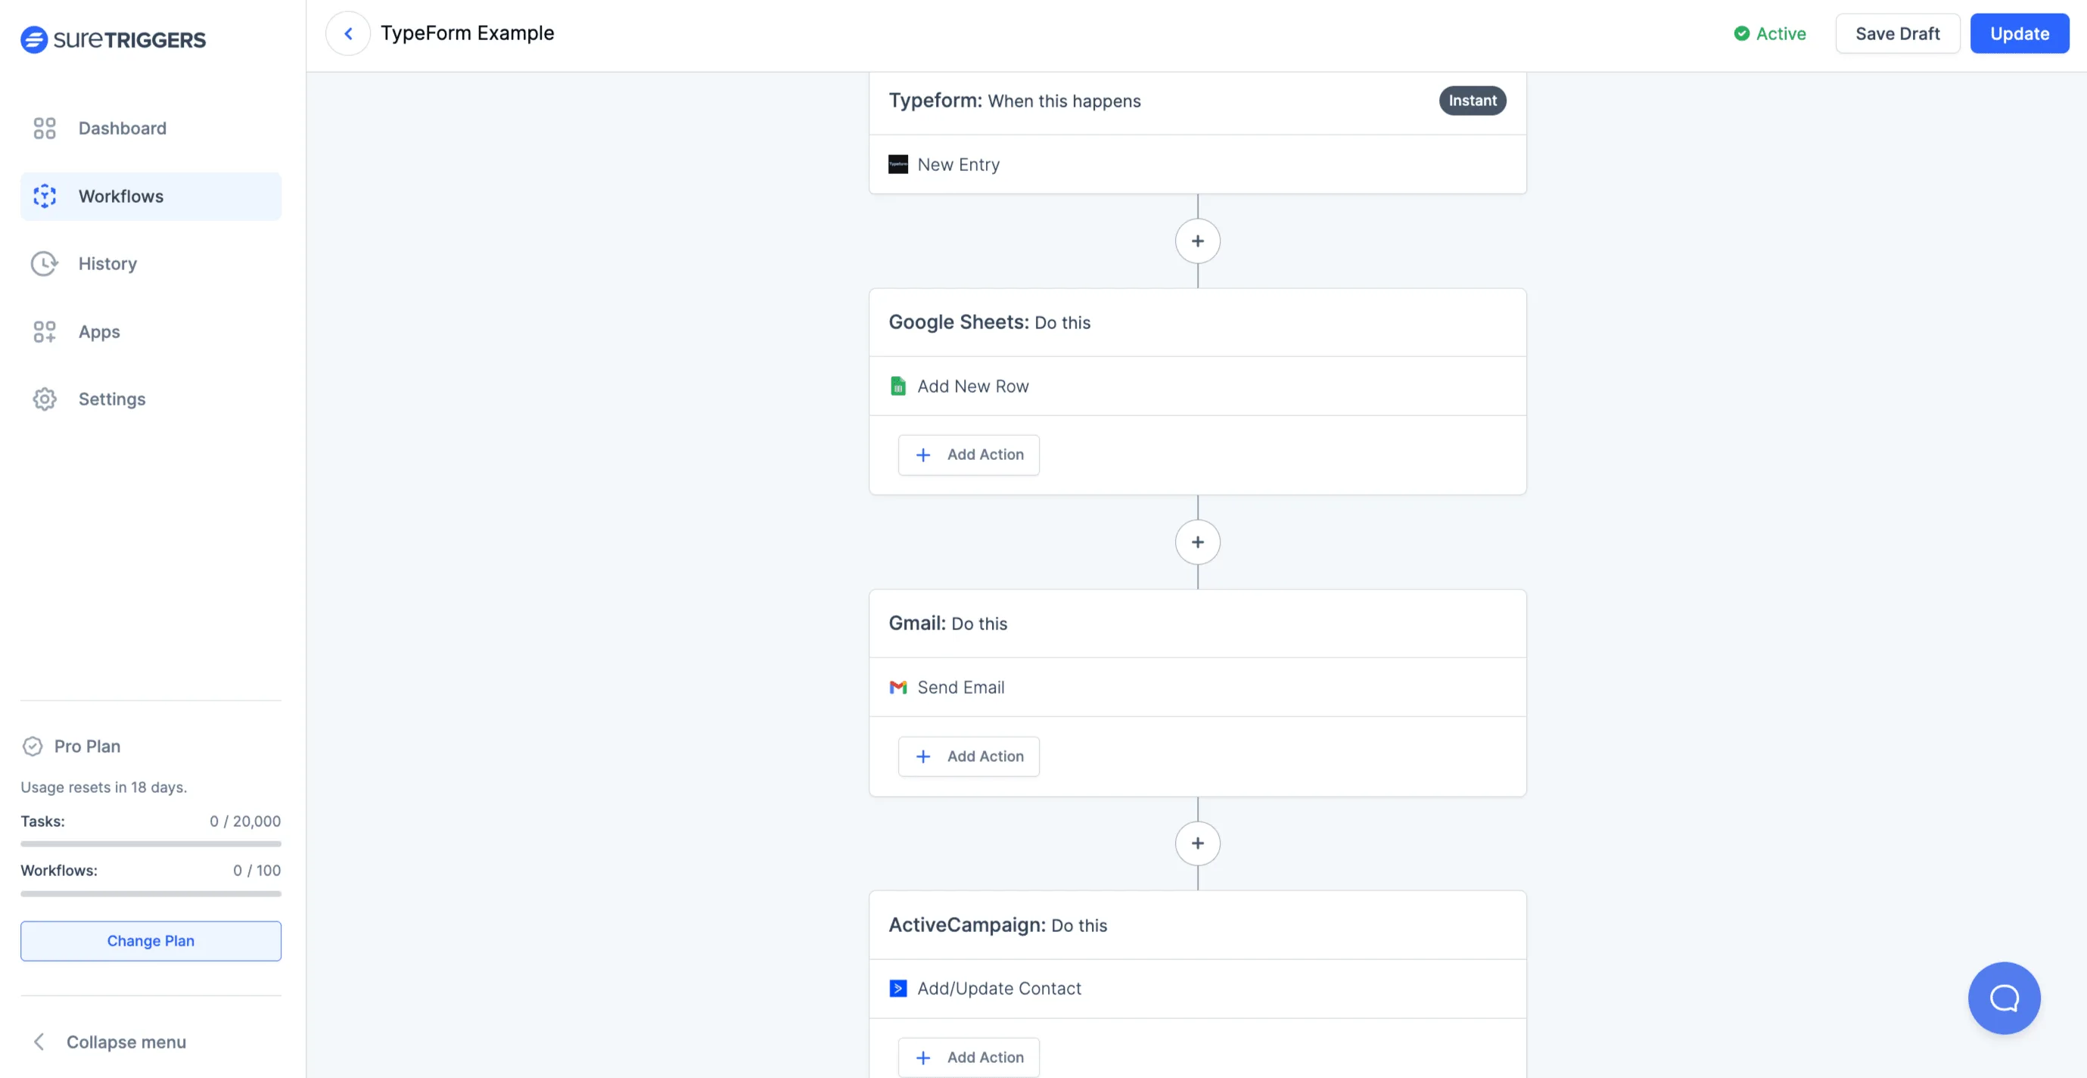Click the Workflows icon in sidebar

point(45,196)
